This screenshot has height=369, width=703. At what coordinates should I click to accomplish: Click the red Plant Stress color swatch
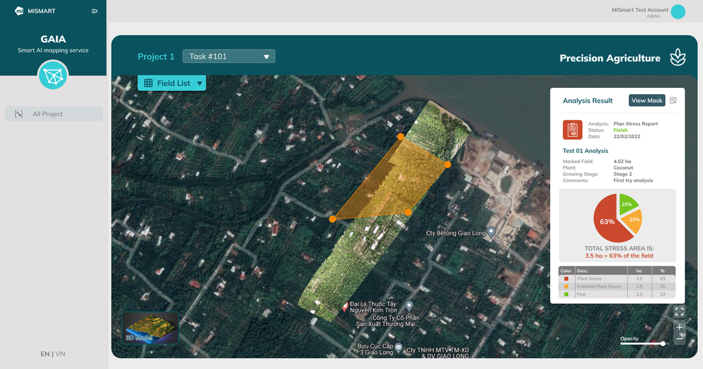pyautogui.click(x=566, y=279)
